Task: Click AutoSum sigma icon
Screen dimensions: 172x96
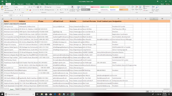Action: [144, 6]
